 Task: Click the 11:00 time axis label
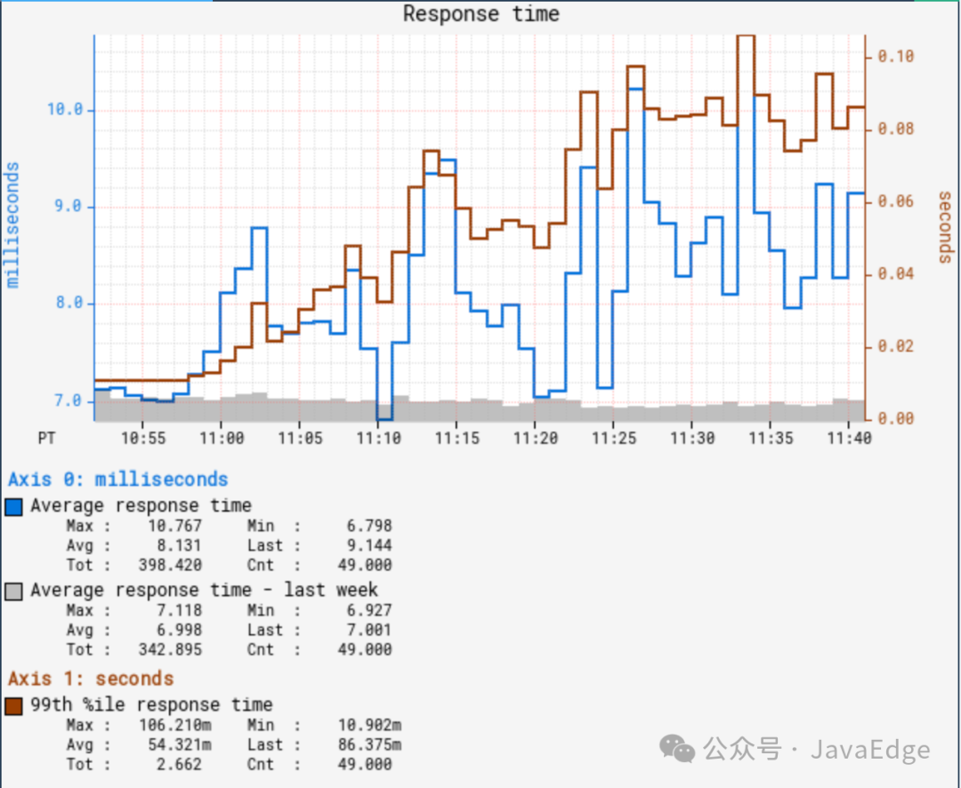pos(222,438)
